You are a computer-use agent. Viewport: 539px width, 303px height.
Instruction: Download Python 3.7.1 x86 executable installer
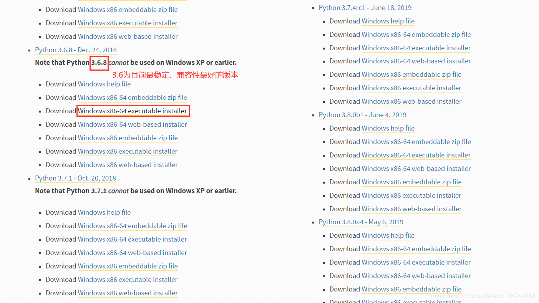pyautogui.click(x=128, y=280)
